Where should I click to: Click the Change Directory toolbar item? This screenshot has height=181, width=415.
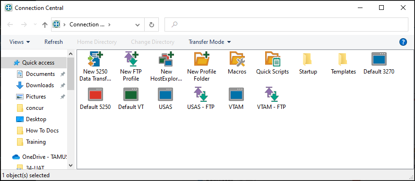[x=153, y=42]
